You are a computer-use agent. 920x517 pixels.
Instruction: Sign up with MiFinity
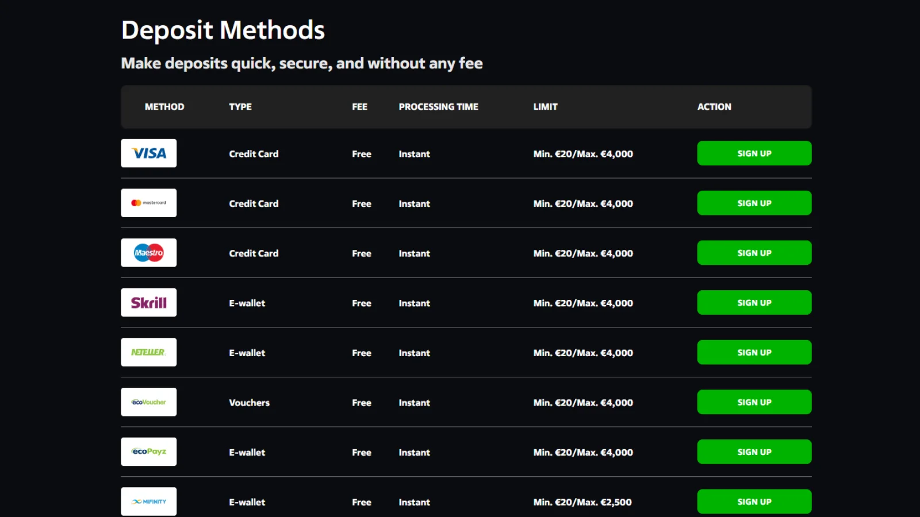coord(754,501)
